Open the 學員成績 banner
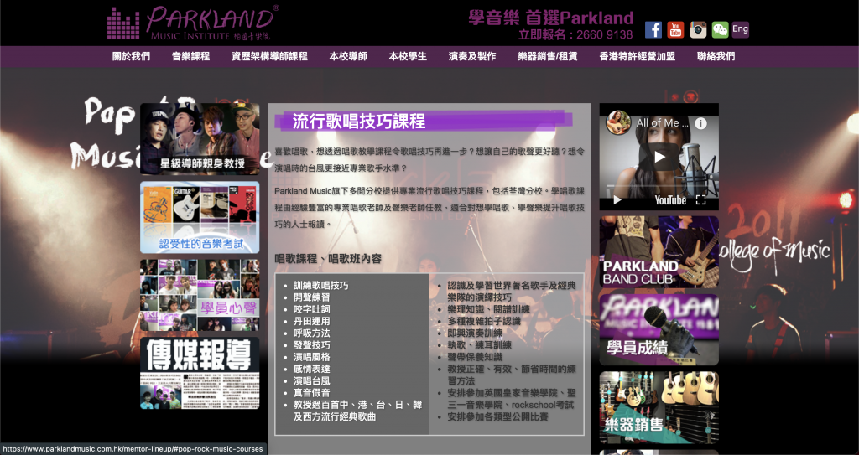This screenshot has width=859, height=455. 659,329
